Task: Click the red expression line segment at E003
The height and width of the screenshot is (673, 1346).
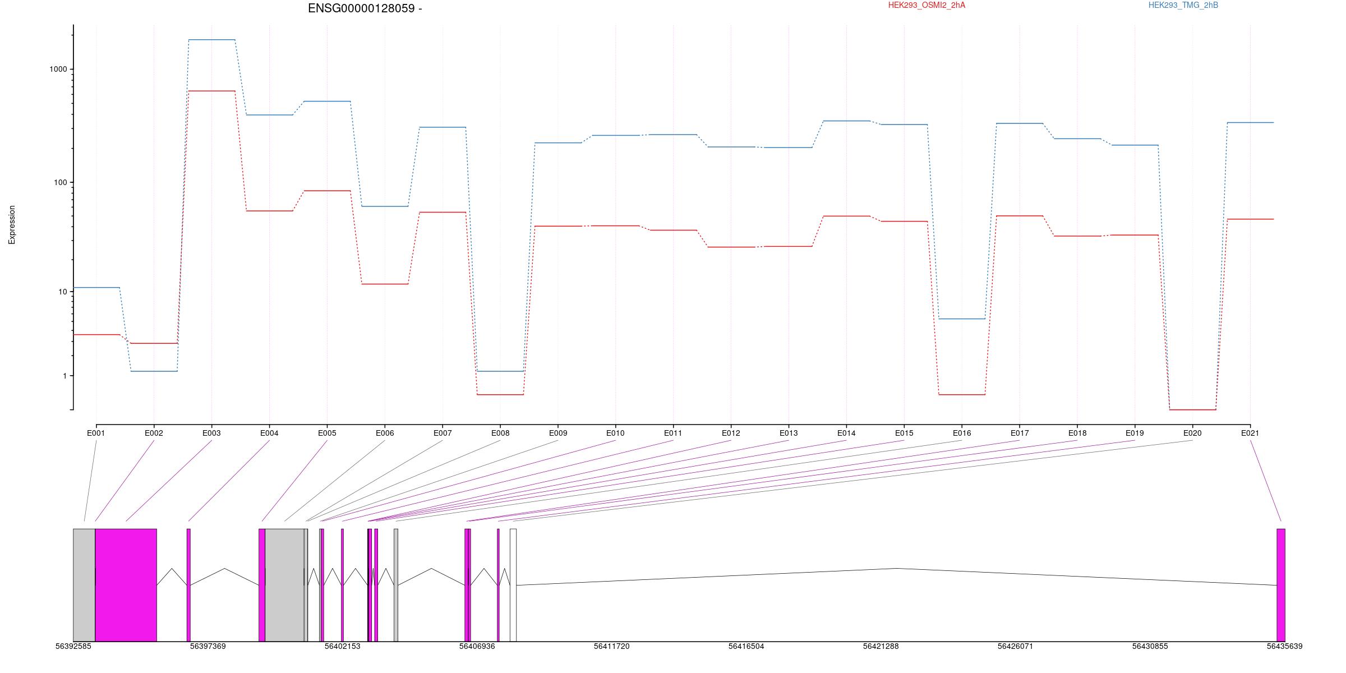Action: tap(211, 91)
